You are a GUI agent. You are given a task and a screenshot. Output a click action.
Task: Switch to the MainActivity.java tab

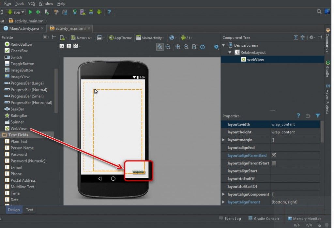(x=23, y=28)
